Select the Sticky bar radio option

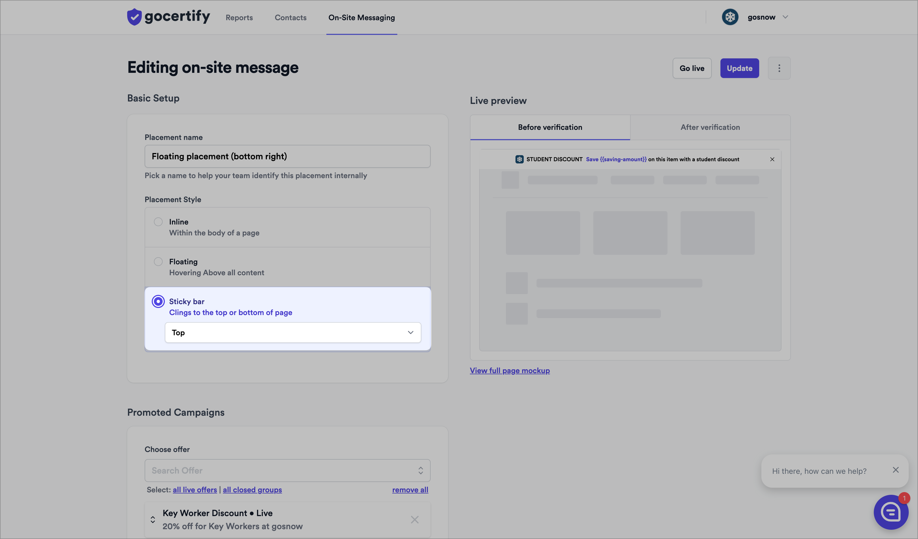click(158, 301)
